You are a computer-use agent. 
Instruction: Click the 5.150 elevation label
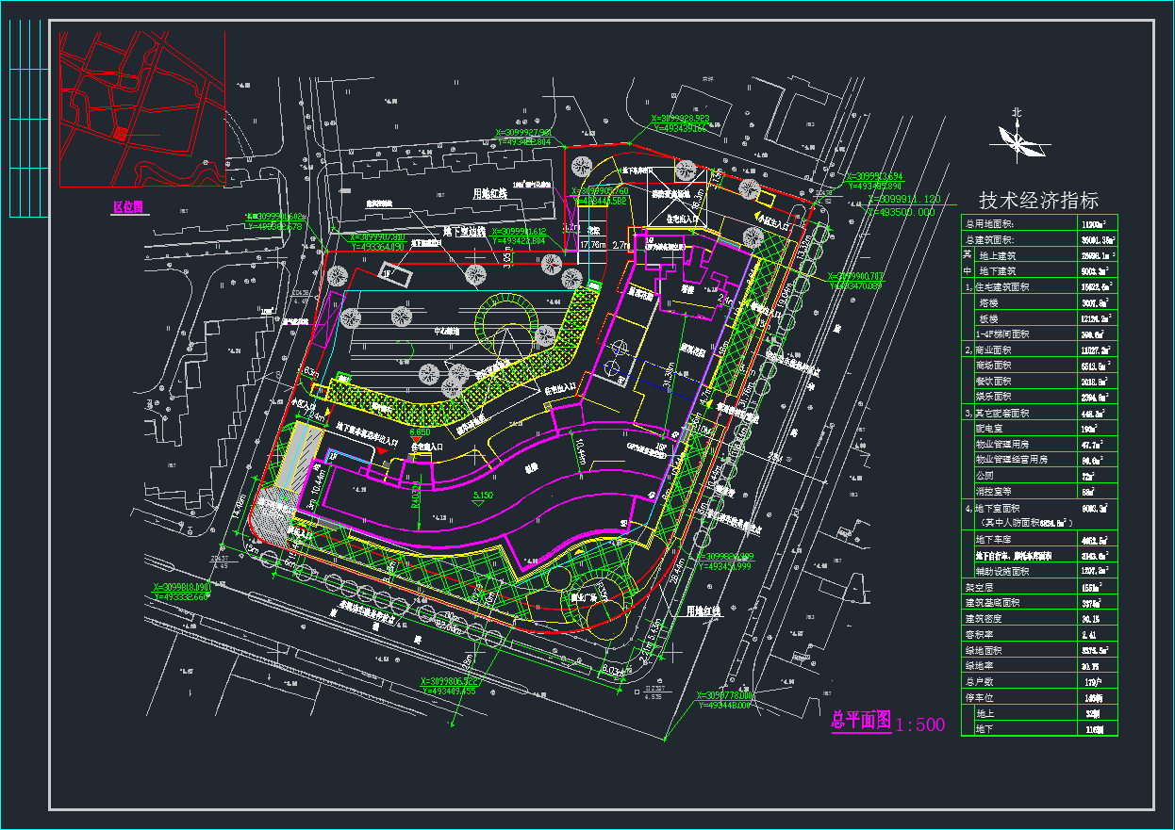pos(483,494)
